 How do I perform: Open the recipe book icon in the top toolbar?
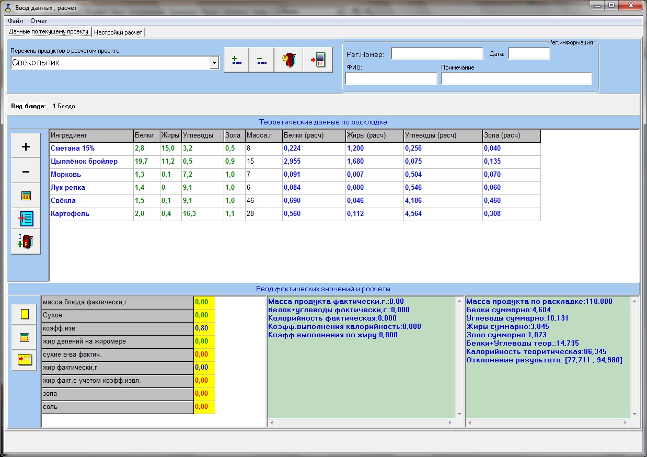click(x=288, y=60)
